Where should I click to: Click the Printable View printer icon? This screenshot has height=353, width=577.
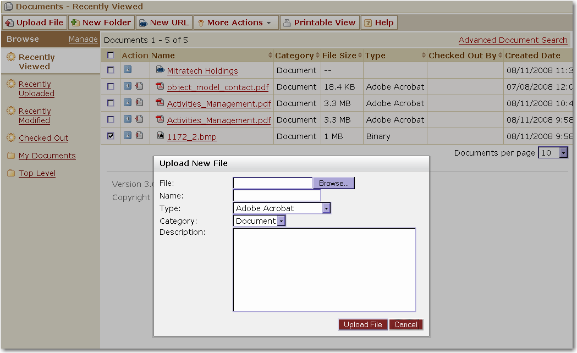(287, 23)
